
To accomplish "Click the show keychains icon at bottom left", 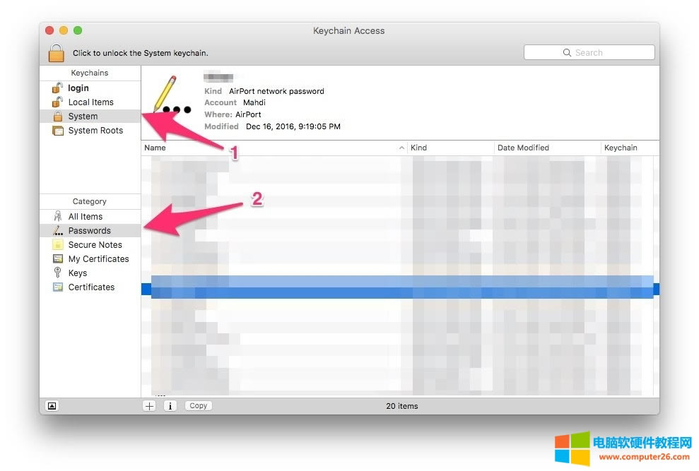I will coord(52,405).
